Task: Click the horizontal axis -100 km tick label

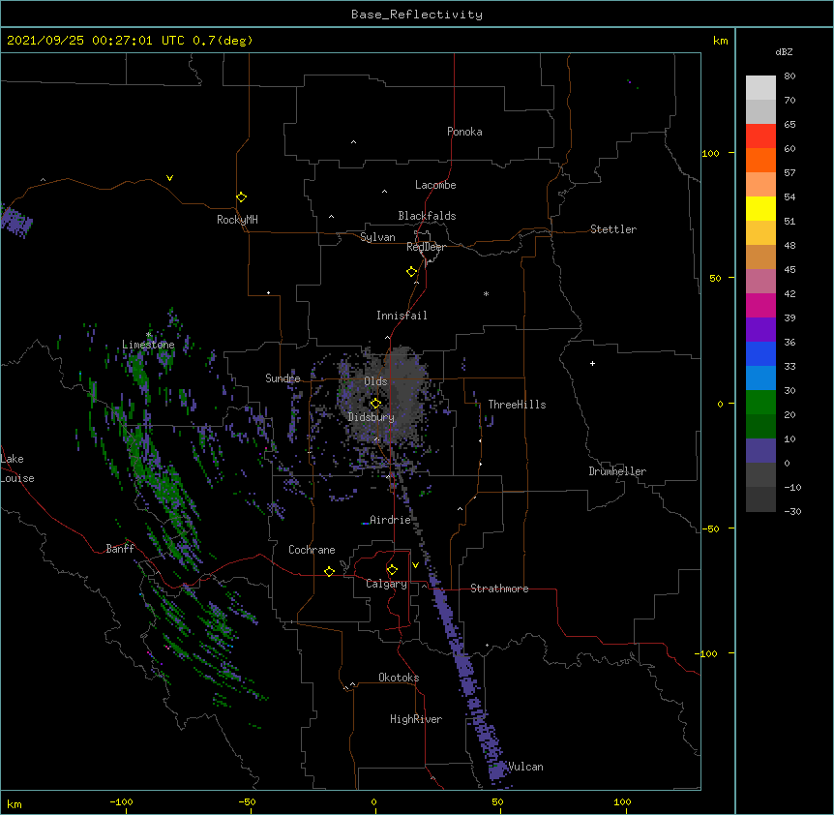Action: point(122,801)
